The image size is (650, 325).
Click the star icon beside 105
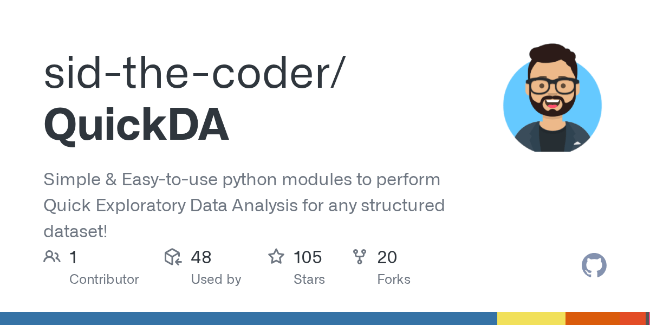[x=276, y=257]
